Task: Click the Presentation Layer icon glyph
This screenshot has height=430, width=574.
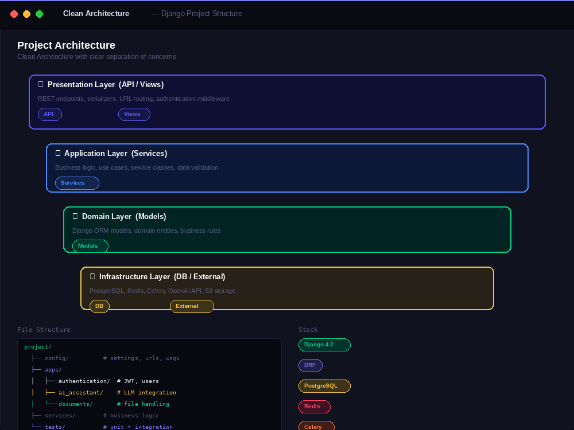Action: 41,84
